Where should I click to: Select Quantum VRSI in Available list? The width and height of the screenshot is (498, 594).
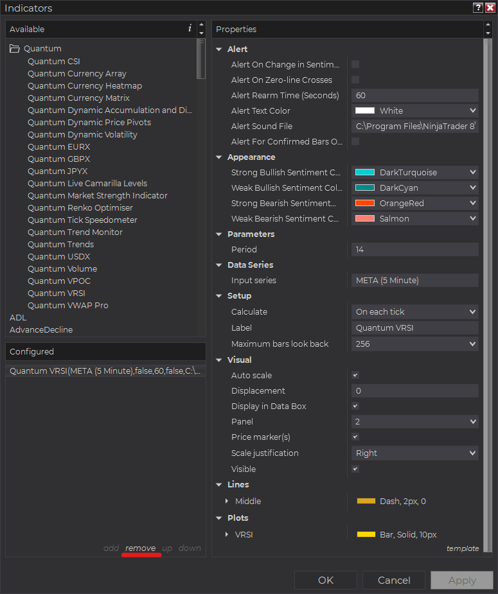(57, 293)
